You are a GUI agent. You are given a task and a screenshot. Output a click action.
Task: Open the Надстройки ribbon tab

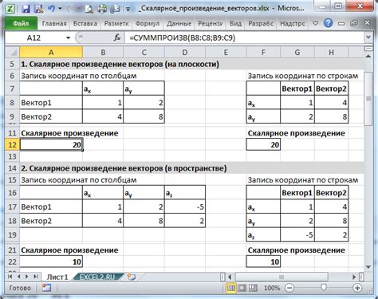[293, 23]
